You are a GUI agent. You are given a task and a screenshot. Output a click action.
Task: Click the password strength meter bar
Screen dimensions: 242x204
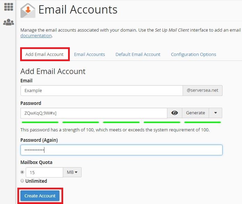pyautogui.click(x=121, y=122)
